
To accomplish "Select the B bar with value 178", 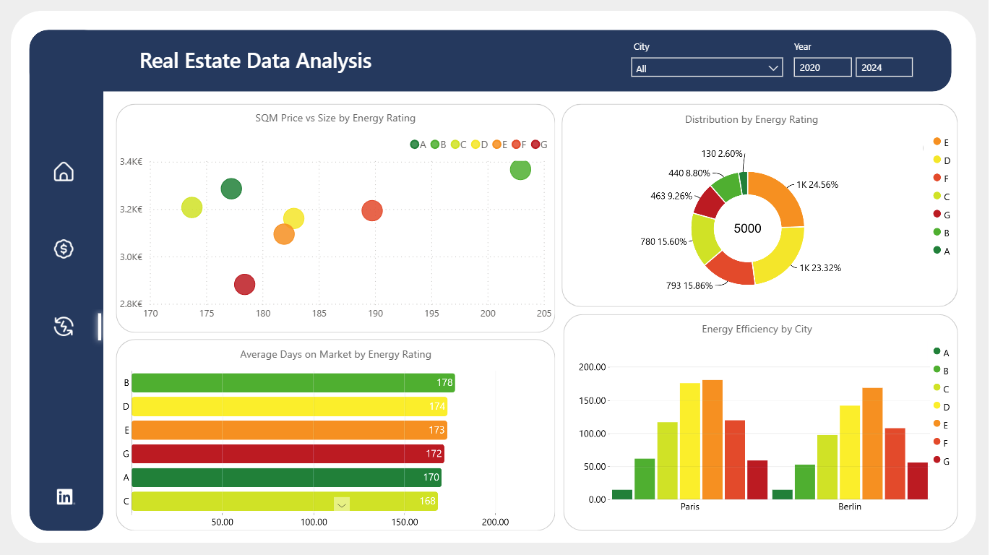I will click(x=293, y=383).
